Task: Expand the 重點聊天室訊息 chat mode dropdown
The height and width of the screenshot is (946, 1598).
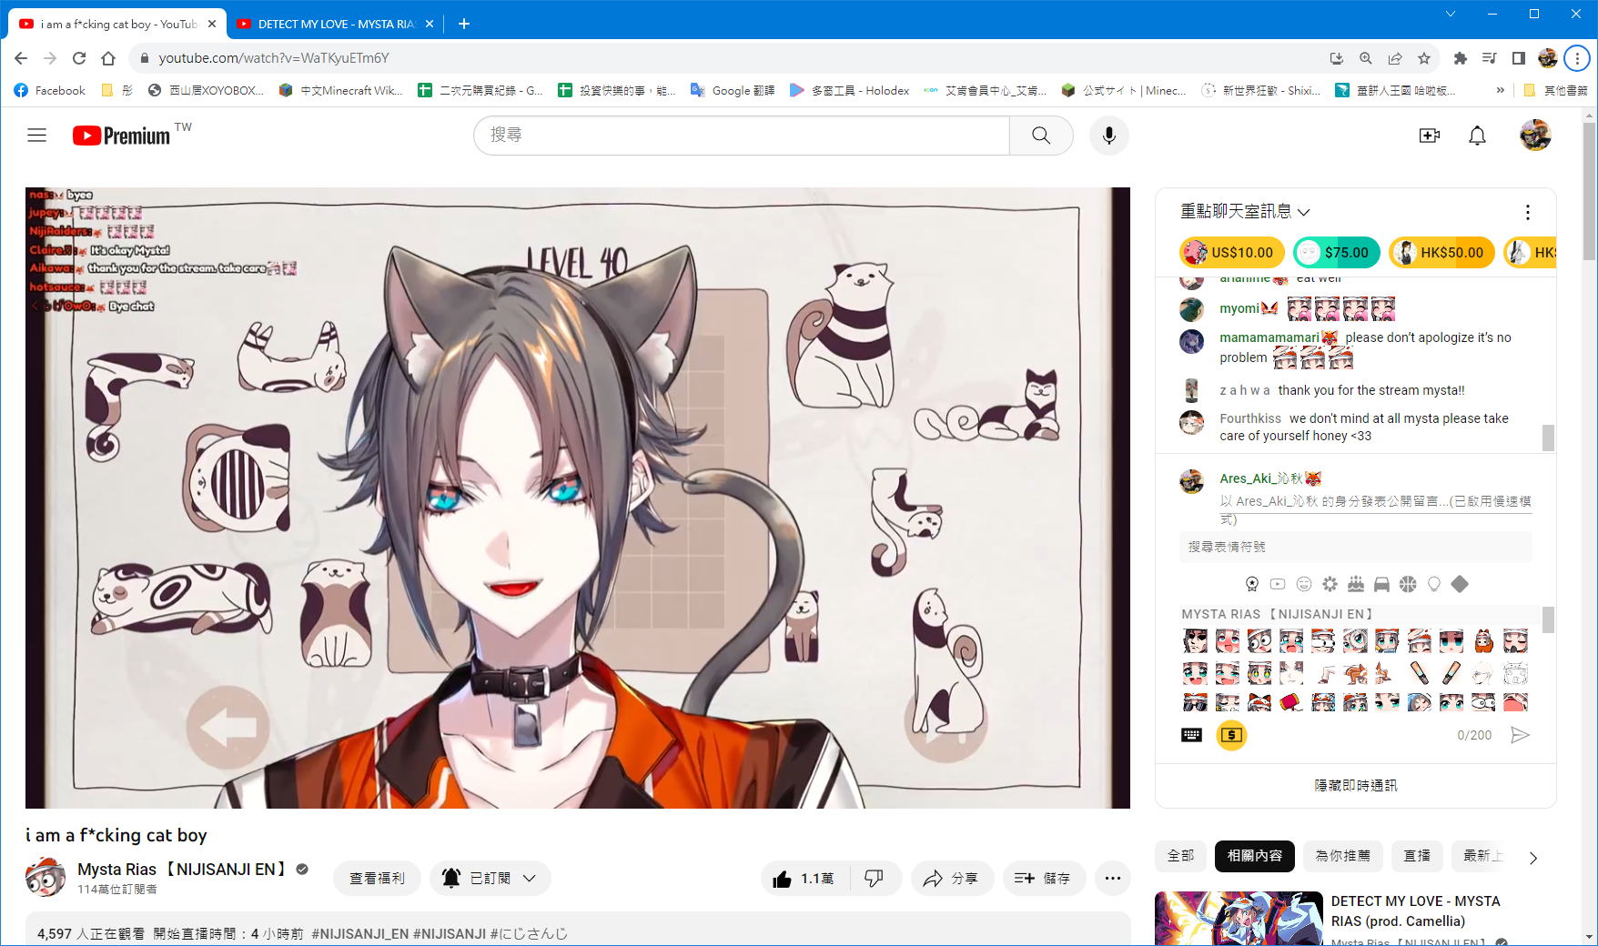Action: pos(1245,212)
